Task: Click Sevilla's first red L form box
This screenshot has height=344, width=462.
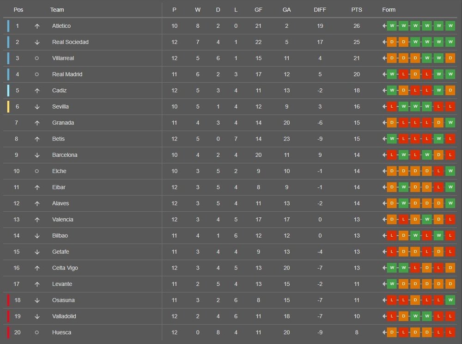Action: click(392, 107)
